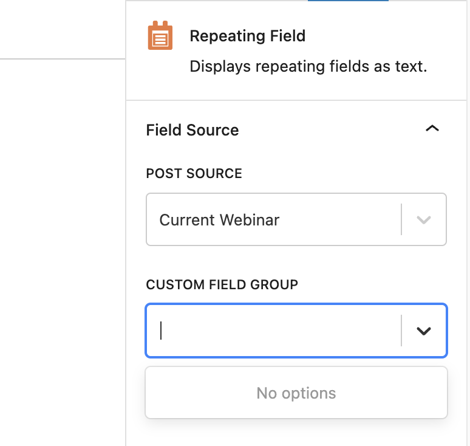Click the Field Source heading
The width and height of the screenshot is (470, 446).
[x=192, y=130]
